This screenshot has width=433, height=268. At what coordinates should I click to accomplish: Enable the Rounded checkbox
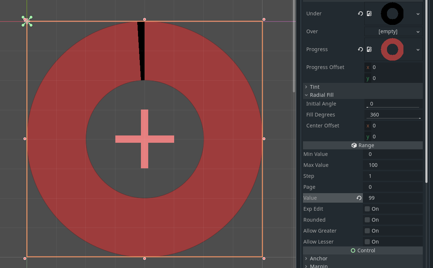click(367, 219)
